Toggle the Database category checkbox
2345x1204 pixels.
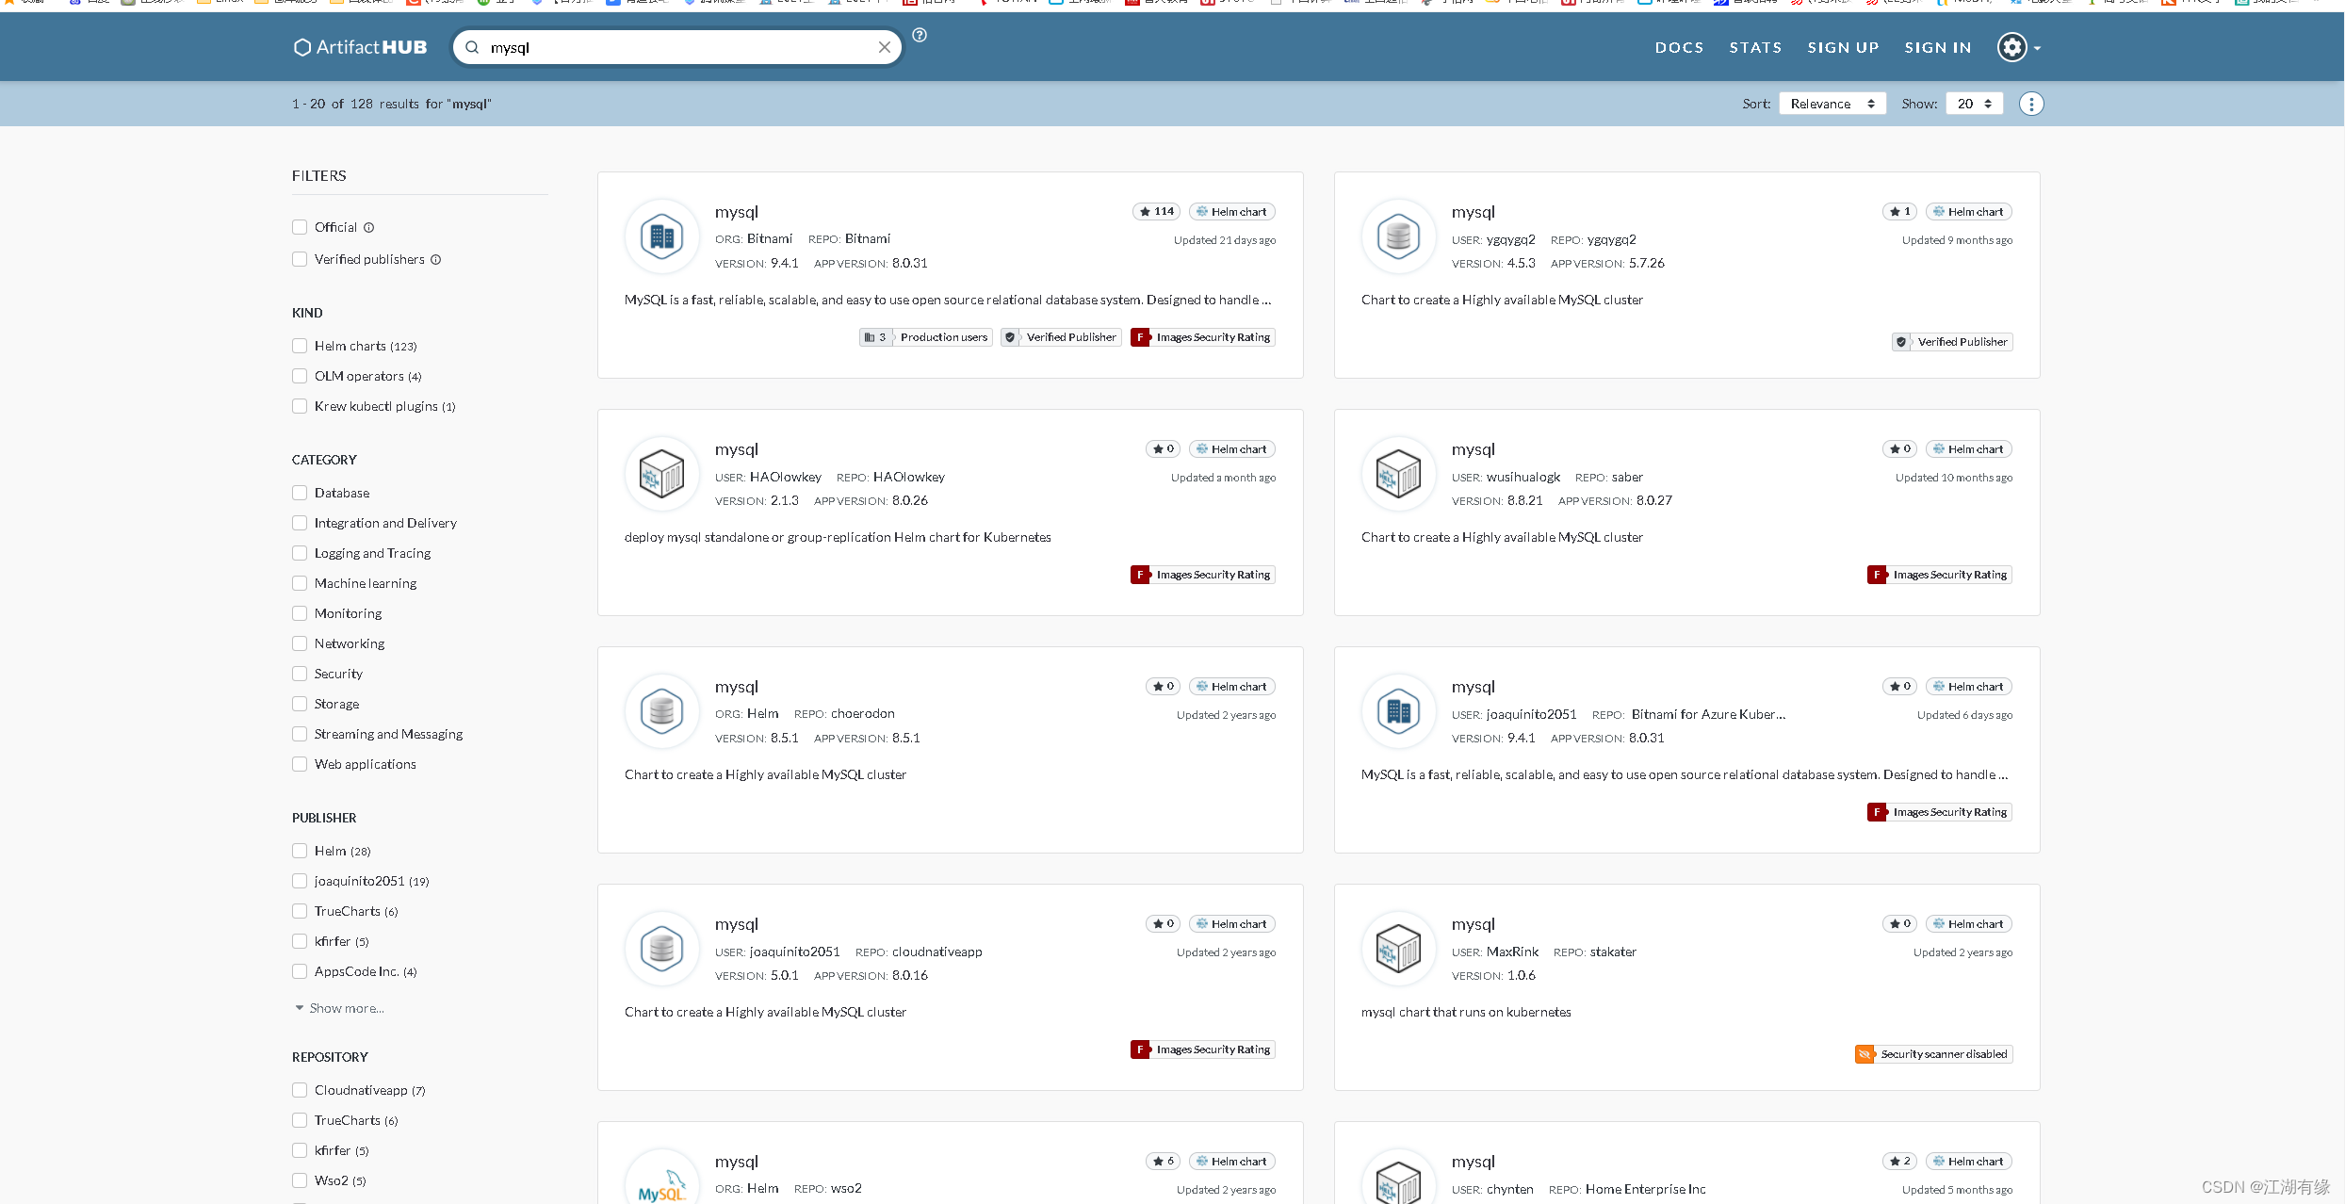[x=300, y=493]
